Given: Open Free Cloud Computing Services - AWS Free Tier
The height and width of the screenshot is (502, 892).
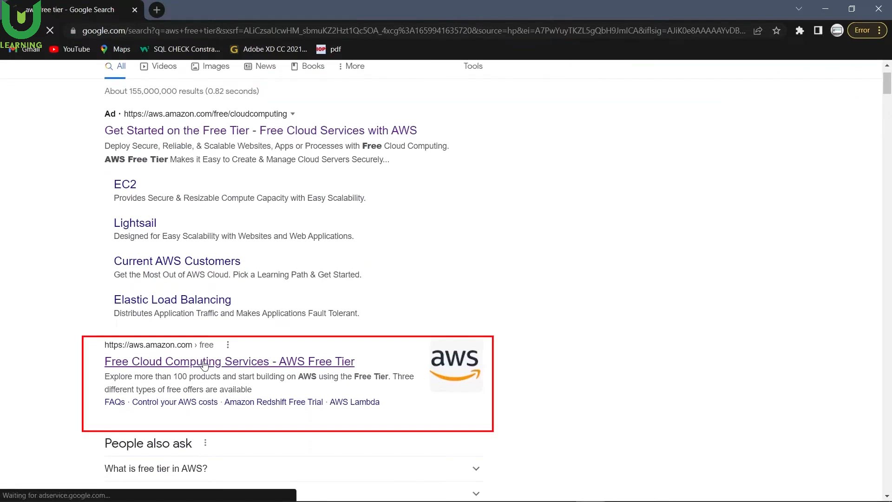Looking at the screenshot, I should pyautogui.click(x=230, y=362).
